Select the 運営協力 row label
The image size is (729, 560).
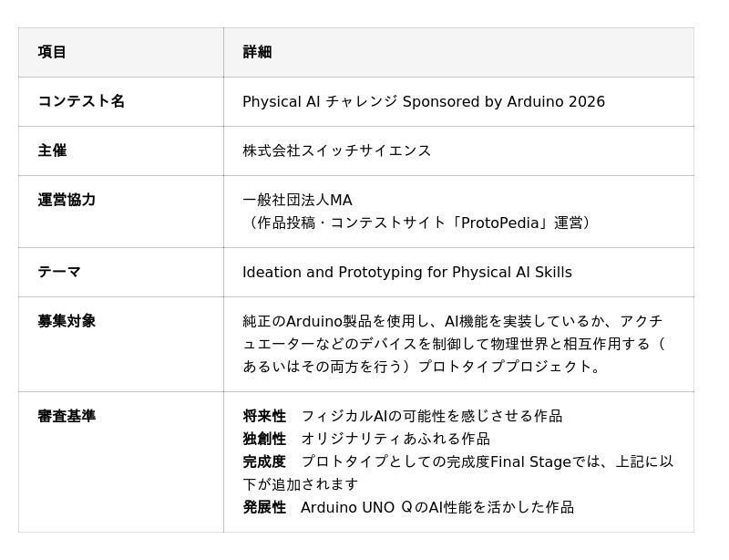pyautogui.click(x=67, y=200)
